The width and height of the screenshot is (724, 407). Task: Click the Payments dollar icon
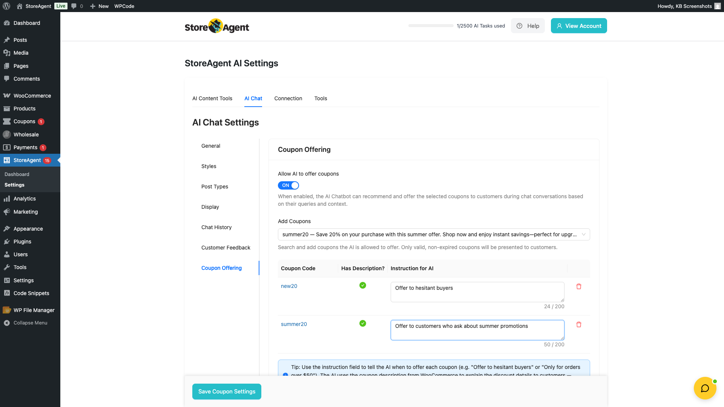click(7, 147)
